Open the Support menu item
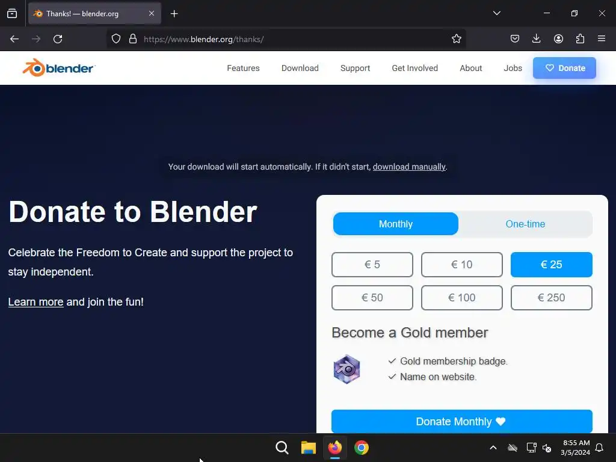The image size is (616, 462). tap(355, 68)
